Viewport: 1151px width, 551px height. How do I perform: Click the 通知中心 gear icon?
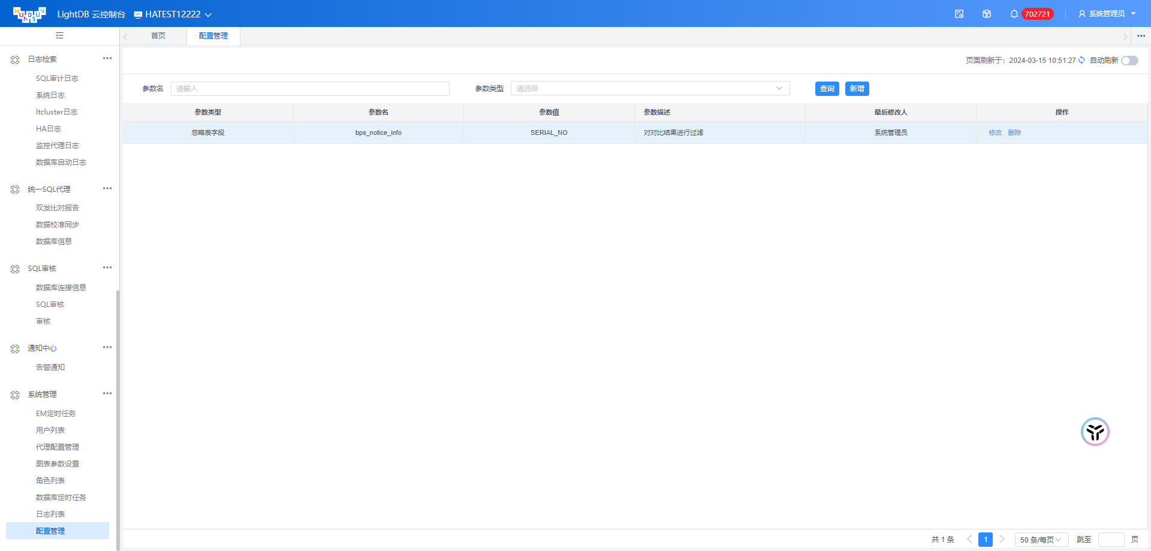15,348
